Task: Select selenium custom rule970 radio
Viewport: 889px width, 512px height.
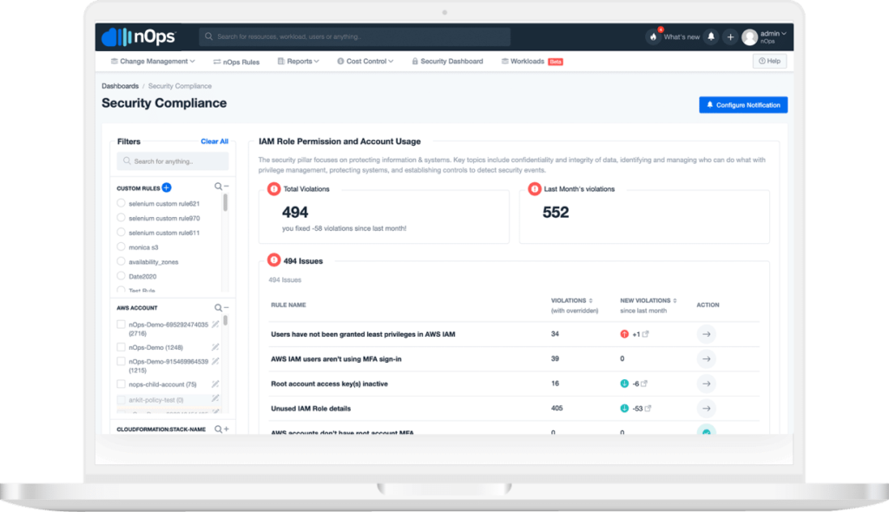Action: click(x=121, y=218)
